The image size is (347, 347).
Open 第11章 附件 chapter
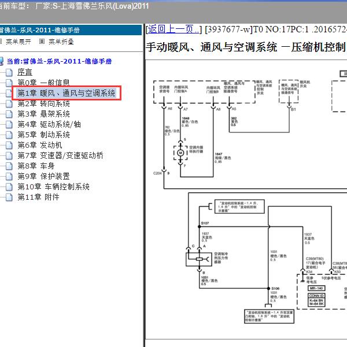point(38,197)
